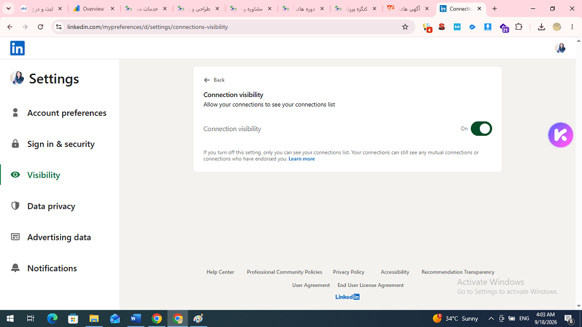
Task: Click the lock icon beside Sign in & security
Action: pos(16,144)
